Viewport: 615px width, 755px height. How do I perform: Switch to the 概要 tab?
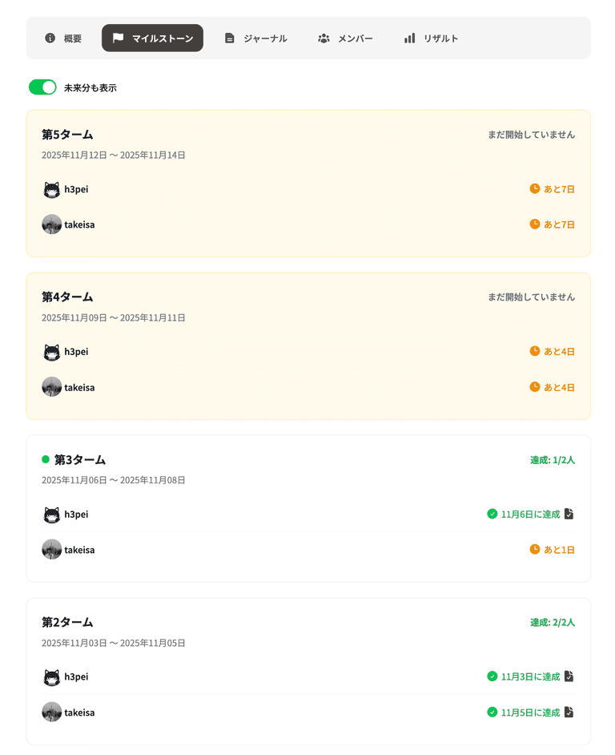coord(62,38)
